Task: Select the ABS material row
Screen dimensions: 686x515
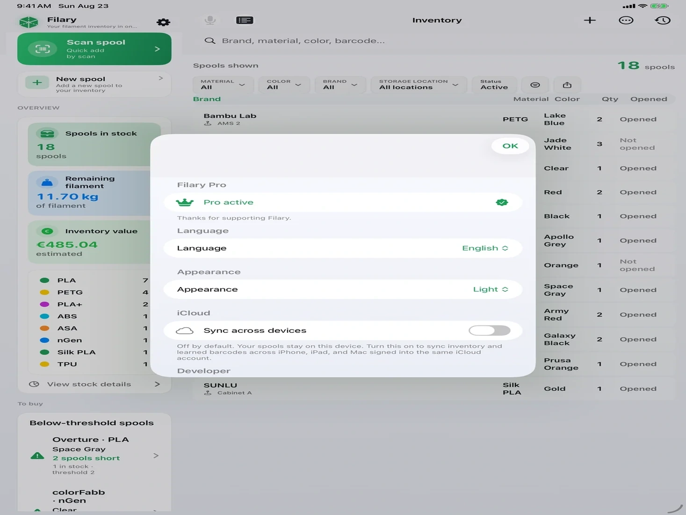Action: pyautogui.click(x=94, y=316)
